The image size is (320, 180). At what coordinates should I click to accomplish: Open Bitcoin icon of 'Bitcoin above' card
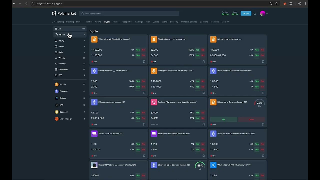[x=154, y=39]
